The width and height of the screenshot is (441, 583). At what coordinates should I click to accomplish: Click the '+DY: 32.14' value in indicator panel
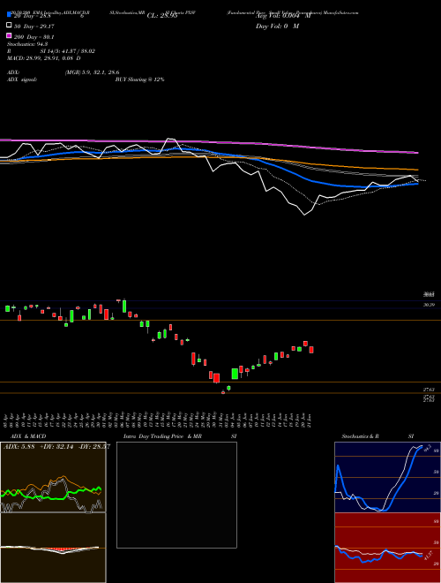tap(57, 446)
